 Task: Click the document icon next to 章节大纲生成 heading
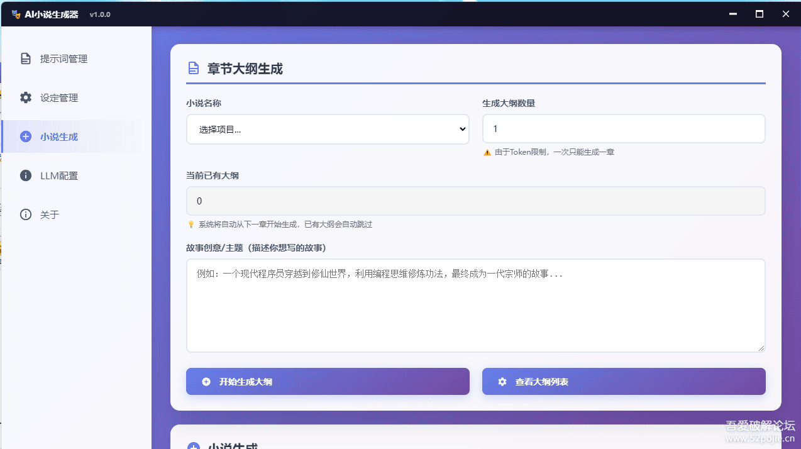tap(193, 69)
